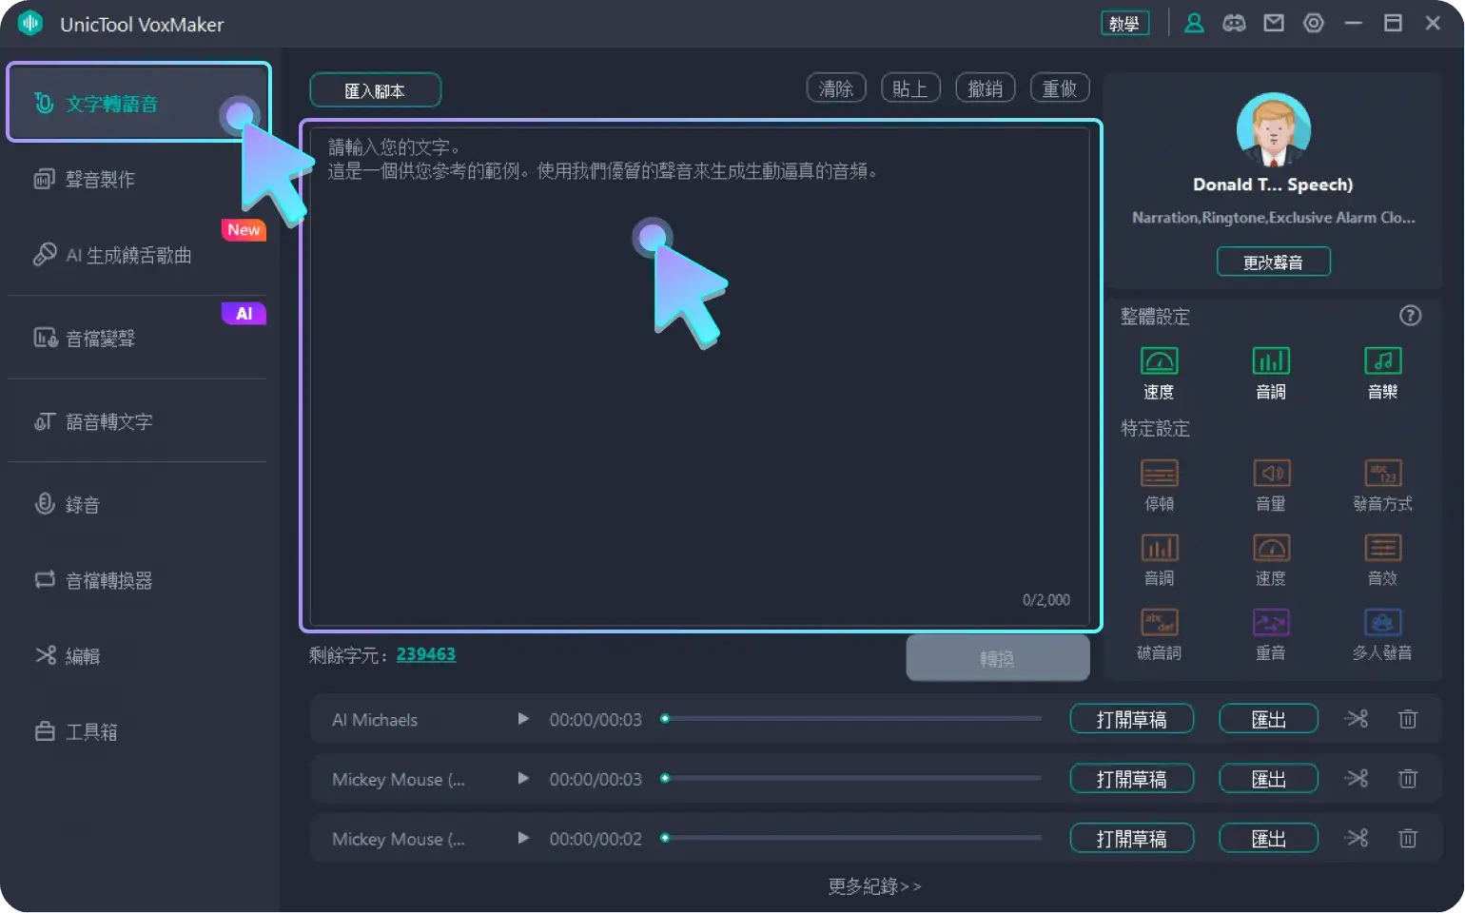Viewport: 1465px width, 913px height.
Task: Delete the Mickey Mouse 00:02 record
Action: tap(1408, 838)
